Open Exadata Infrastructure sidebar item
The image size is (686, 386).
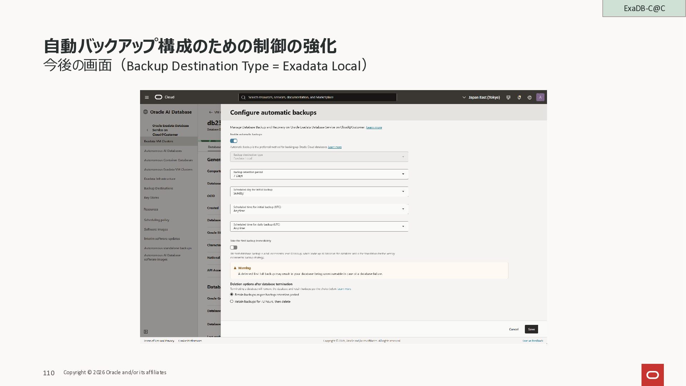click(160, 179)
